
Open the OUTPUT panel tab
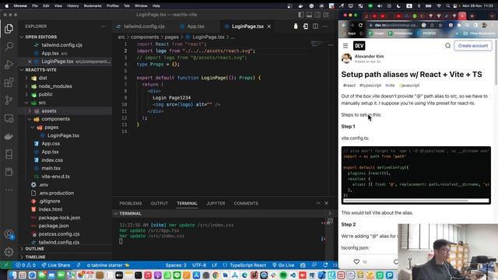point(159,203)
